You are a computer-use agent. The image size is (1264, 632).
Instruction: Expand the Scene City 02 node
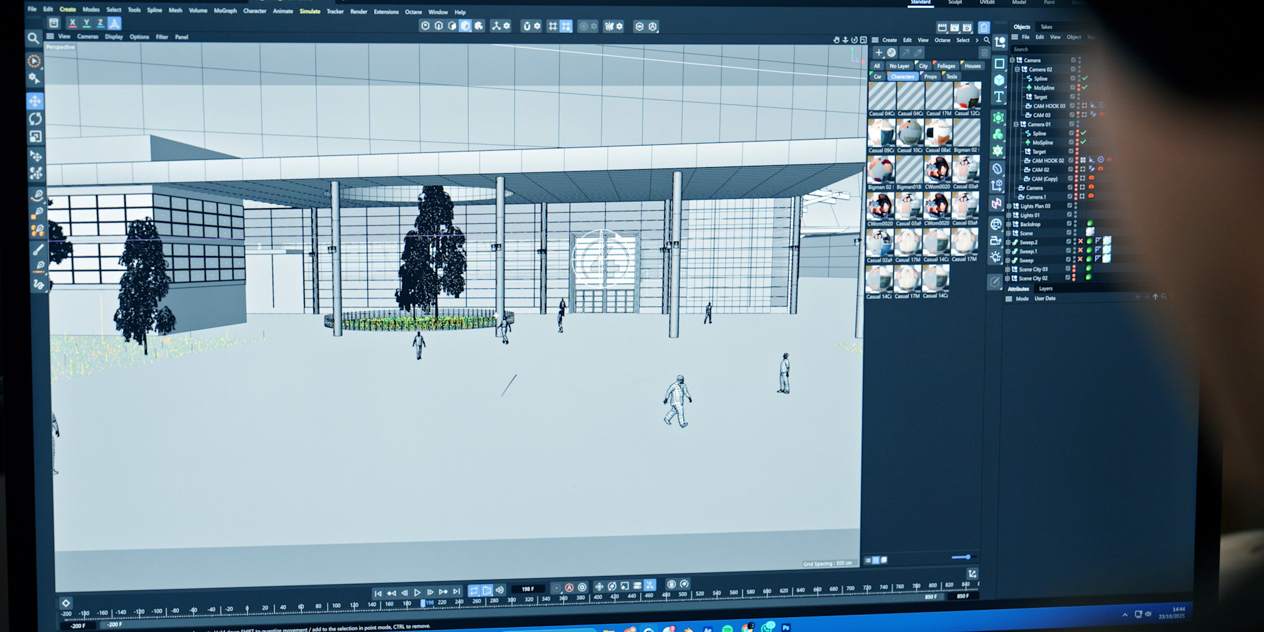click(1007, 278)
